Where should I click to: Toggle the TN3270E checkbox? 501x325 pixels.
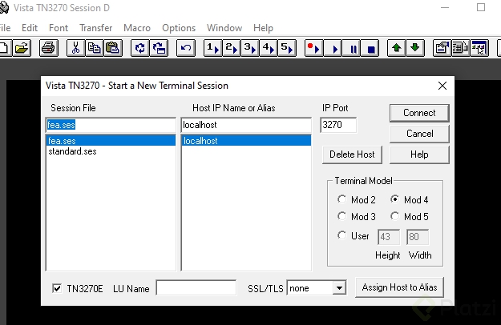pyautogui.click(x=57, y=289)
